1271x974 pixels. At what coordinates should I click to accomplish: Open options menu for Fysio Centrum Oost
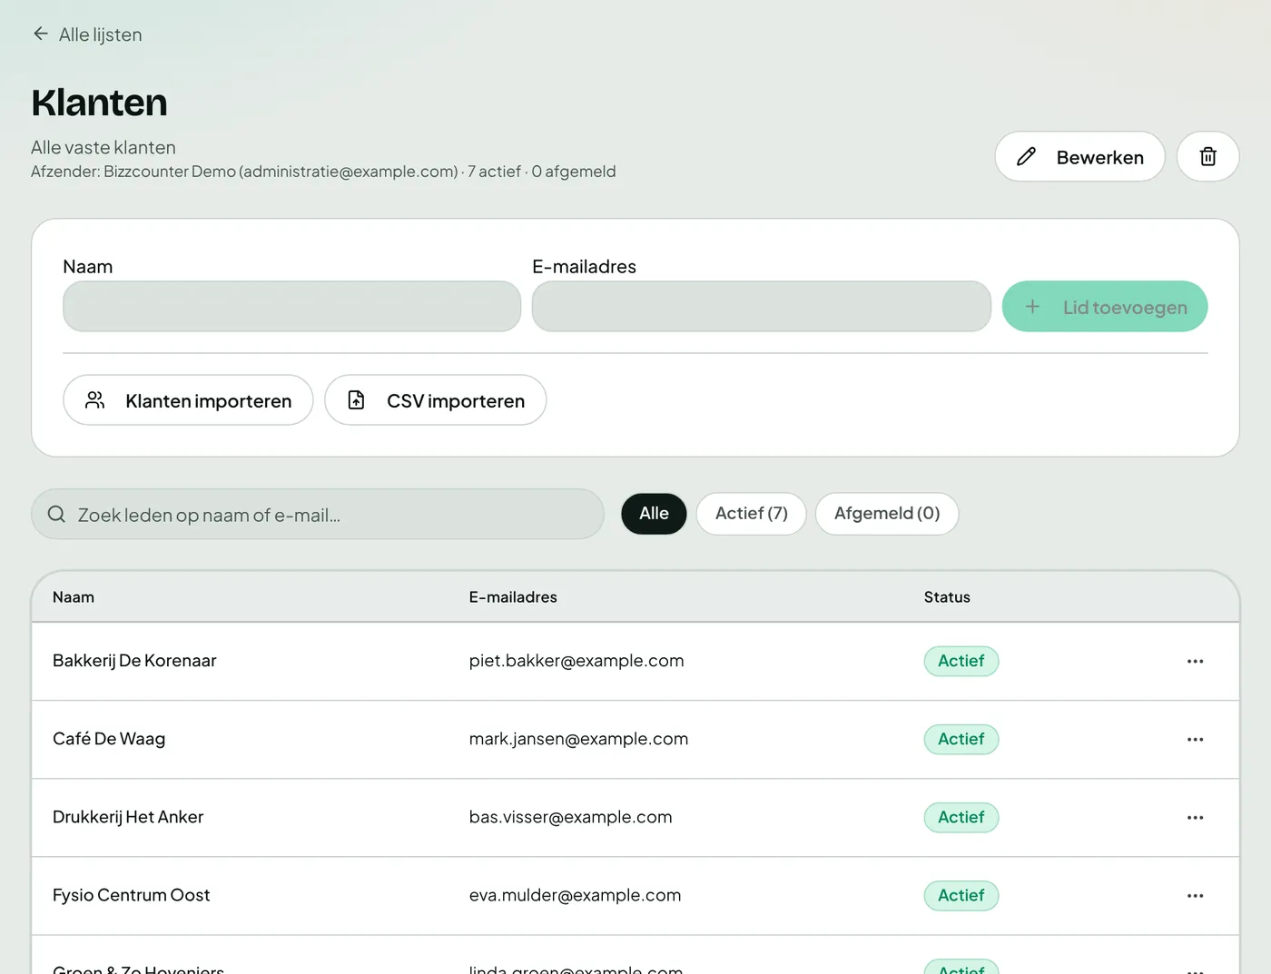coord(1195,895)
